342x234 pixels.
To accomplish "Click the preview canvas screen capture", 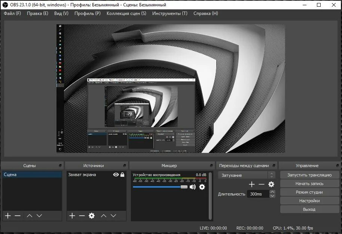I will point(171,88).
